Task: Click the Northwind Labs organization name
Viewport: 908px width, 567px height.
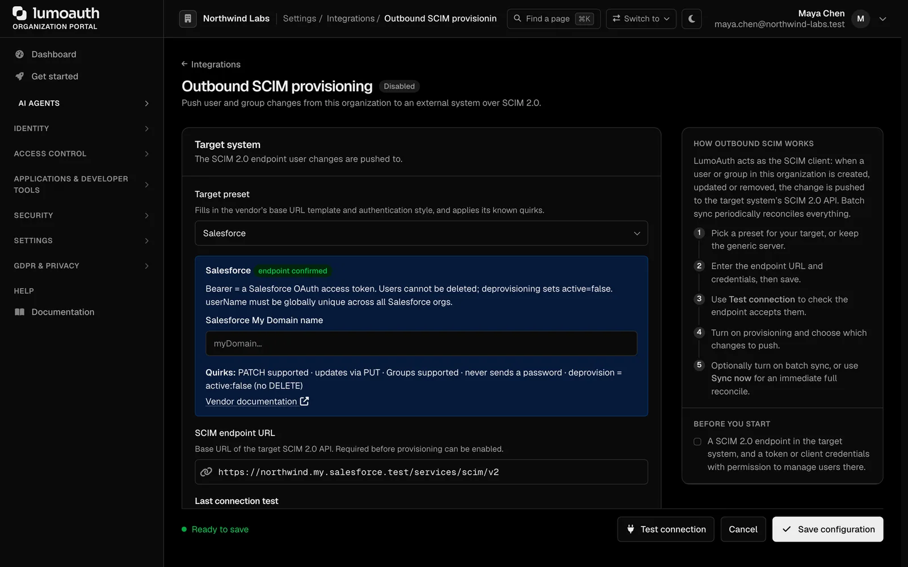Action: 236,19
